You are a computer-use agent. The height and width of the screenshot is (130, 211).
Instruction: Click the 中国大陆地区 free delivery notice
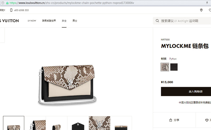[195, 103]
